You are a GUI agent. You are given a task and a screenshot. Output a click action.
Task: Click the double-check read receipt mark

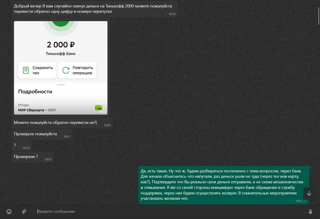(305, 201)
